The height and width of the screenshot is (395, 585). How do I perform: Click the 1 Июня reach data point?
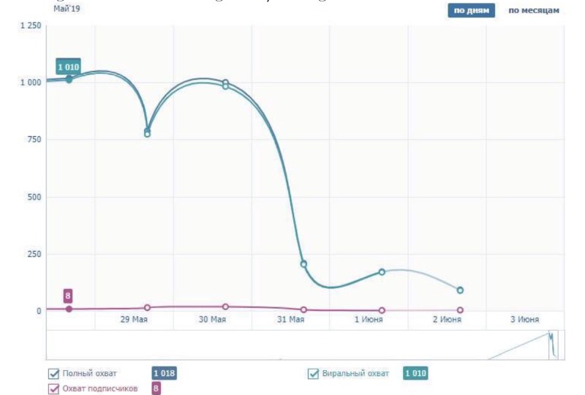tap(382, 272)
